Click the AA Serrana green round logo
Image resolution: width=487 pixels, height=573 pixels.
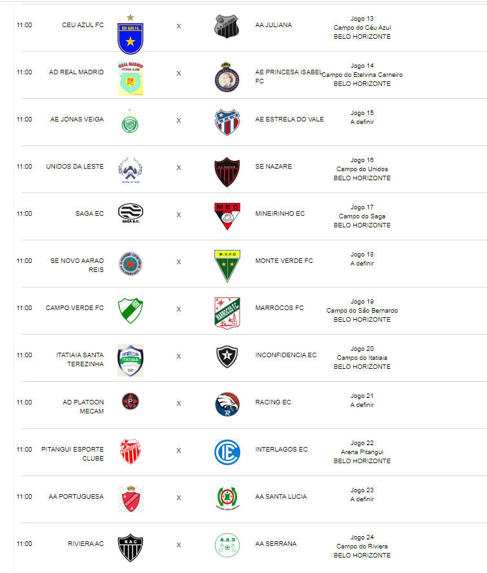[x=227, y=545]
